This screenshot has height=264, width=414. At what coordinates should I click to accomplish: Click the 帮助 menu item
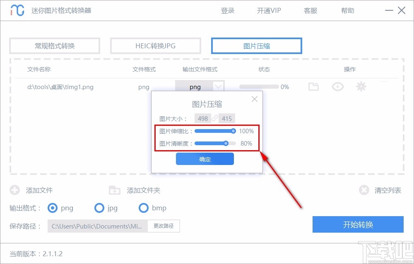click(x=348, y=10)
